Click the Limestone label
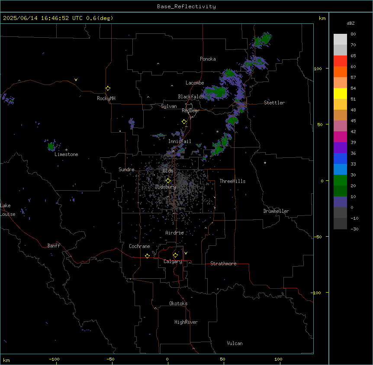The width and height of the screenshot is (373, 365). [66, 154]
